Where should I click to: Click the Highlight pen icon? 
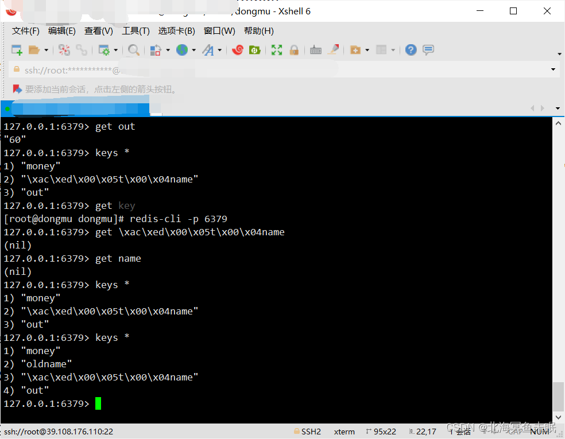(x=333, y=50)
